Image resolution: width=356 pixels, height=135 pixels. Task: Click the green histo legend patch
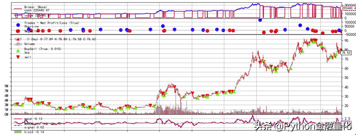(x=18, y=132)
